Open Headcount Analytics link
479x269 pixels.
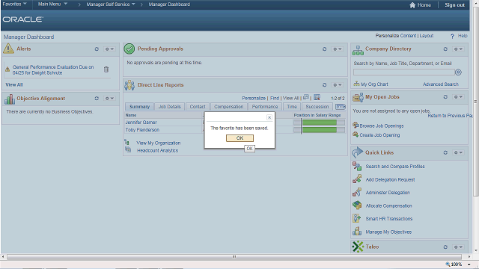(x=157, y=151)
